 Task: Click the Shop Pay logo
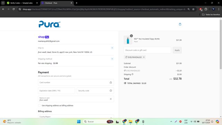[43, 37]
